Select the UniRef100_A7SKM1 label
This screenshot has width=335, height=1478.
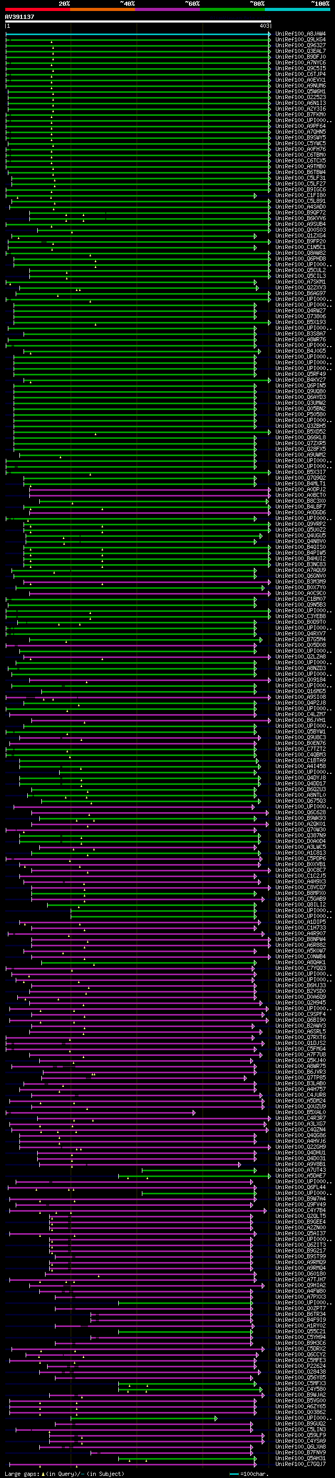click(300, 282)
